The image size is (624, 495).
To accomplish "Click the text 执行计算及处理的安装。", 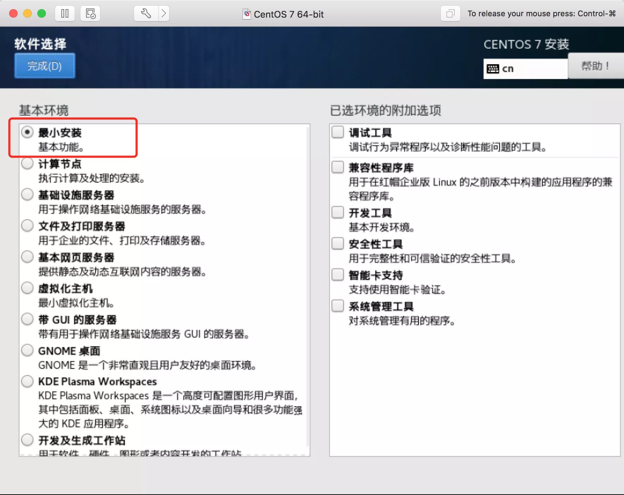I will click(92, 178).
